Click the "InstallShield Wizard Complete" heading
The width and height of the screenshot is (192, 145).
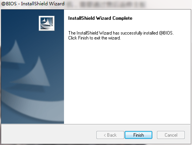(100, 18)
